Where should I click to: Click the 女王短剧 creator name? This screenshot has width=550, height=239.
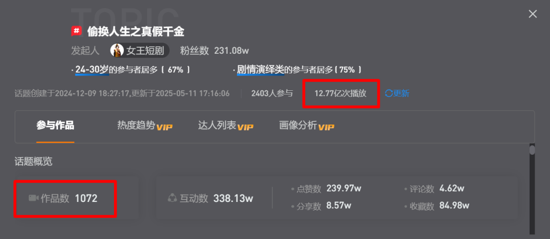tap(145, 51)
